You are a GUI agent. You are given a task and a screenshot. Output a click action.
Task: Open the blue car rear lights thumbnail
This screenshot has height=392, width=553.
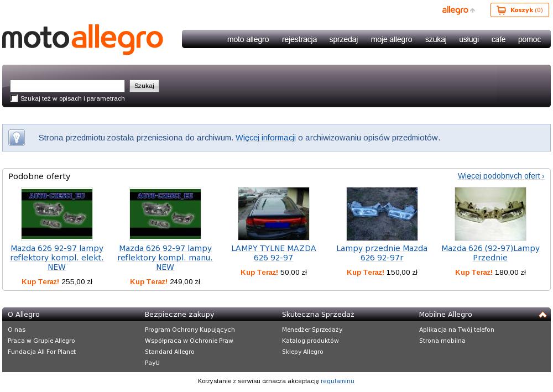pyautogui.click(x=274, y=213)
